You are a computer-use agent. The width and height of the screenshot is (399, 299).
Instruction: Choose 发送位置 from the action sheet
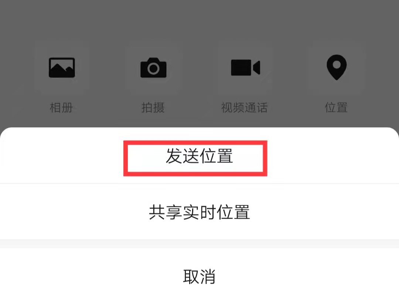199,156
